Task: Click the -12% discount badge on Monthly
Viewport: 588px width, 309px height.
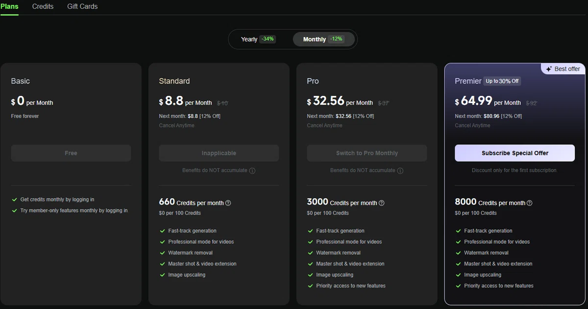Action: point(336,39)
